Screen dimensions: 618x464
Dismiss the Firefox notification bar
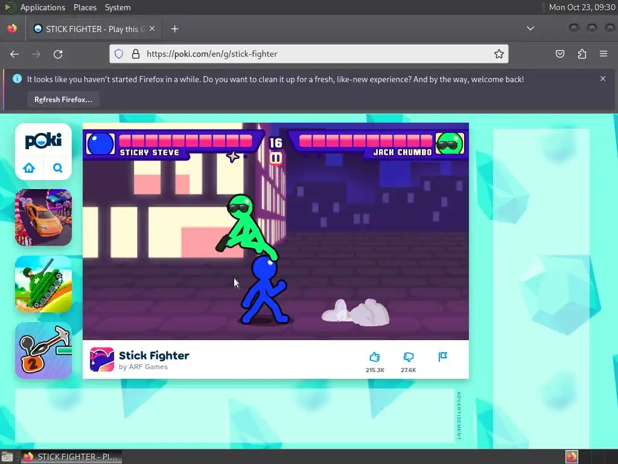(x=603, y=79)
